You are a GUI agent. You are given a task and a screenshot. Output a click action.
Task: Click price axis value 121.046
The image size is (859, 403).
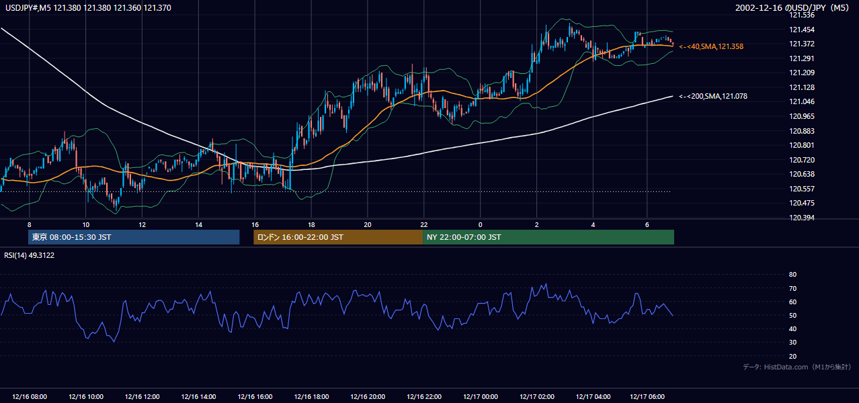(801, 101)
